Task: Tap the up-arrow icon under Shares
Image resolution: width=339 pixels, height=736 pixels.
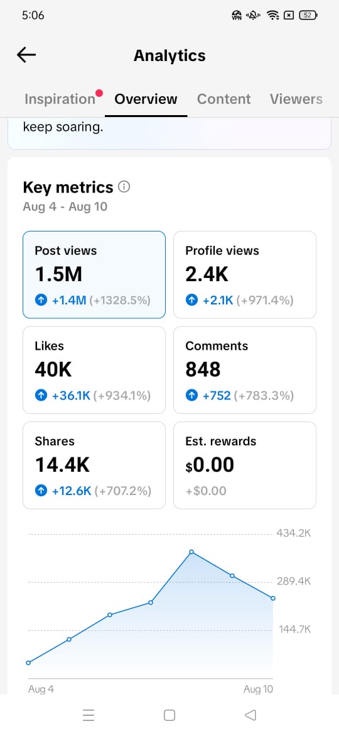Action: [x=41, y=491]
